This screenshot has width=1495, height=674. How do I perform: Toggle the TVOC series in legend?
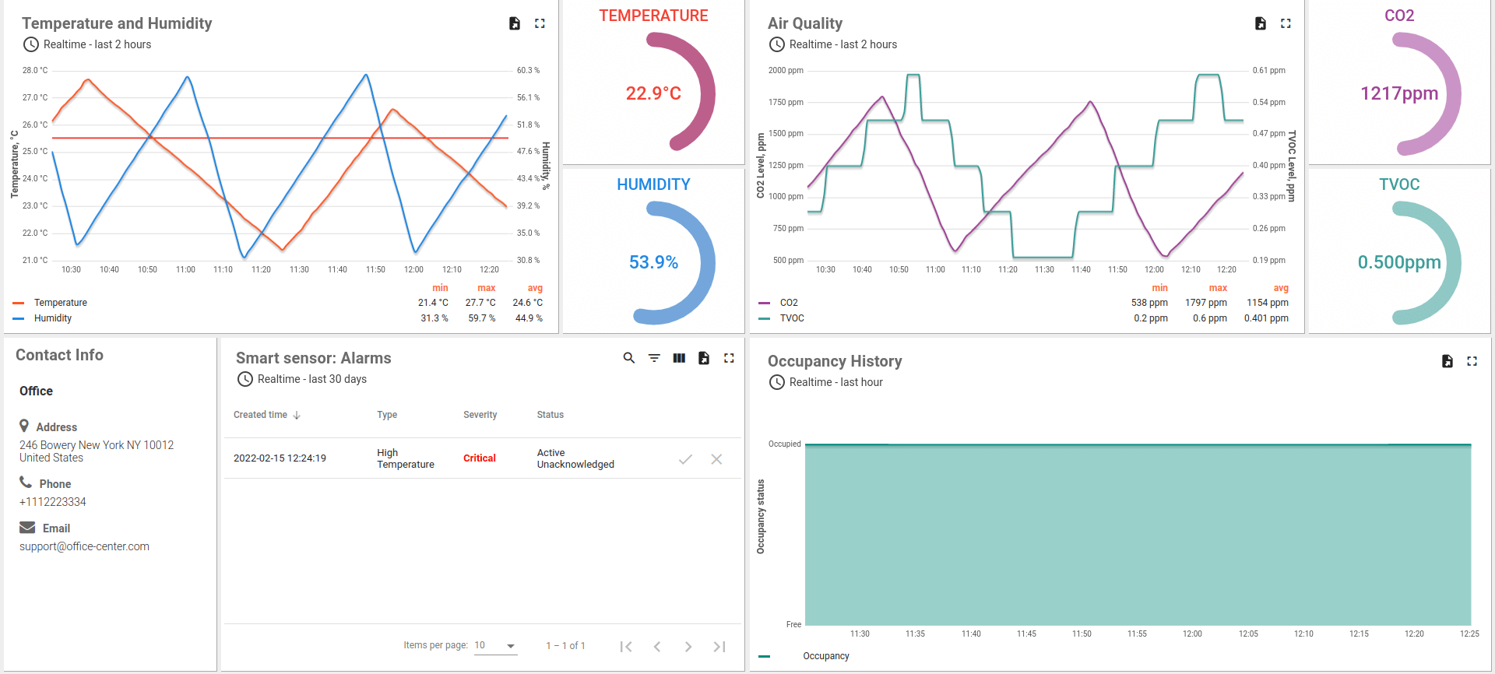point(792,318)
